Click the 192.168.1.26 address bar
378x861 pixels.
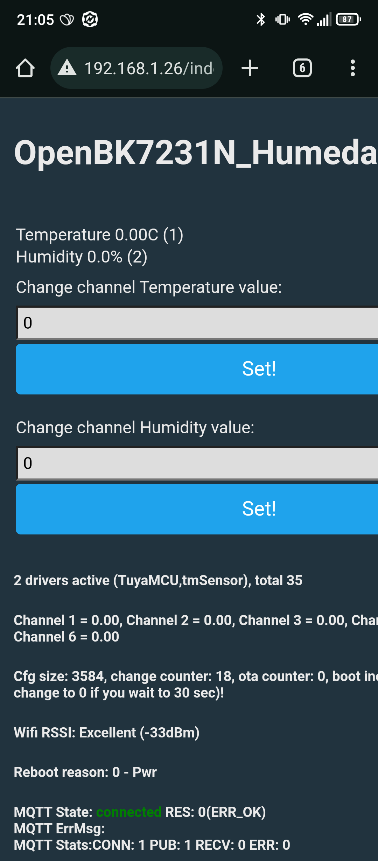point(136,68)
